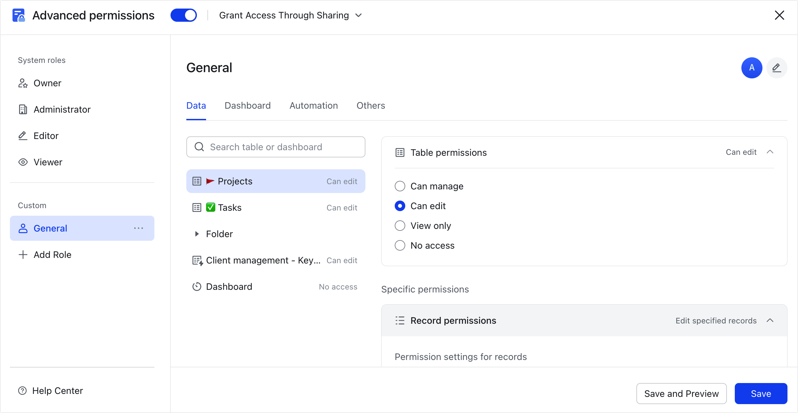Click the Viewer eye icon
This screenshot has height=413, width=798.
click(x=22, y=162)
